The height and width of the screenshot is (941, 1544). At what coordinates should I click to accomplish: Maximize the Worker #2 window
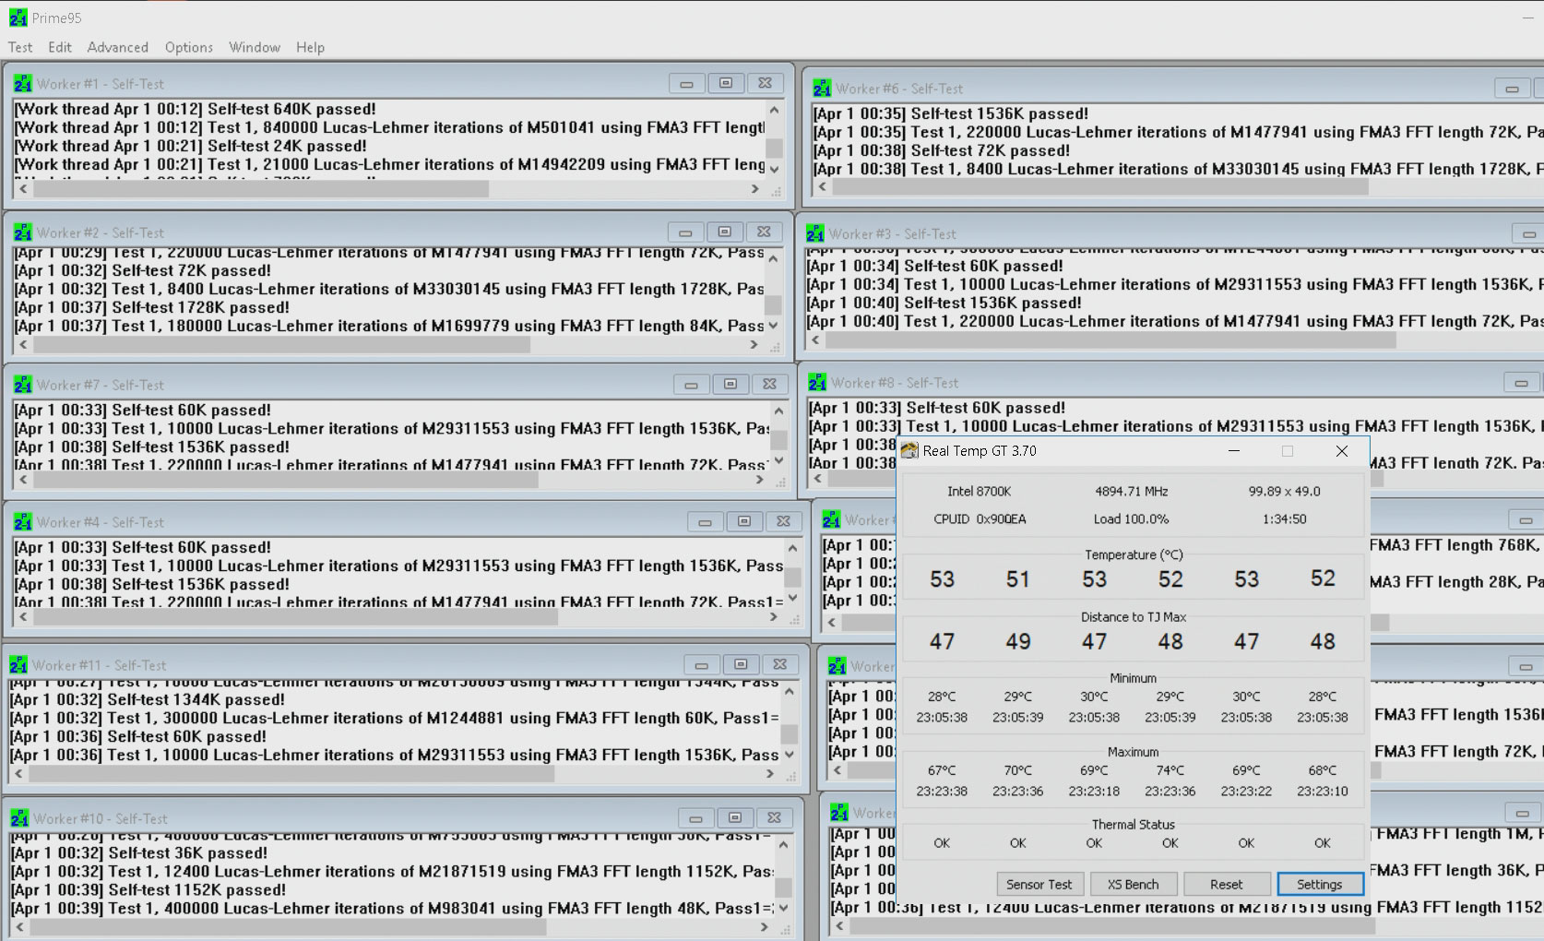point(725,232)
